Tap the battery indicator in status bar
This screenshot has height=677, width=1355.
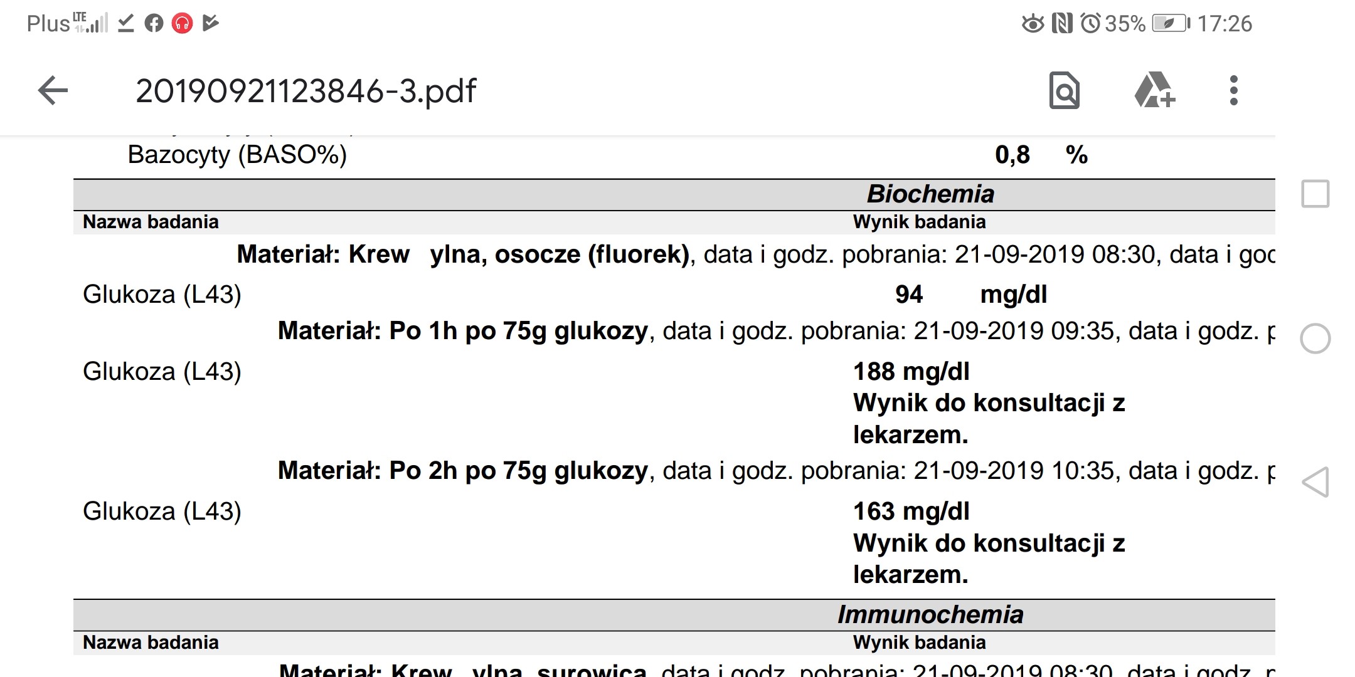click(x=1171, y=24)
